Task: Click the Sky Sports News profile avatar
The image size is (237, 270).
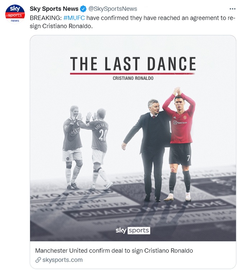Action: coord(15,14)
